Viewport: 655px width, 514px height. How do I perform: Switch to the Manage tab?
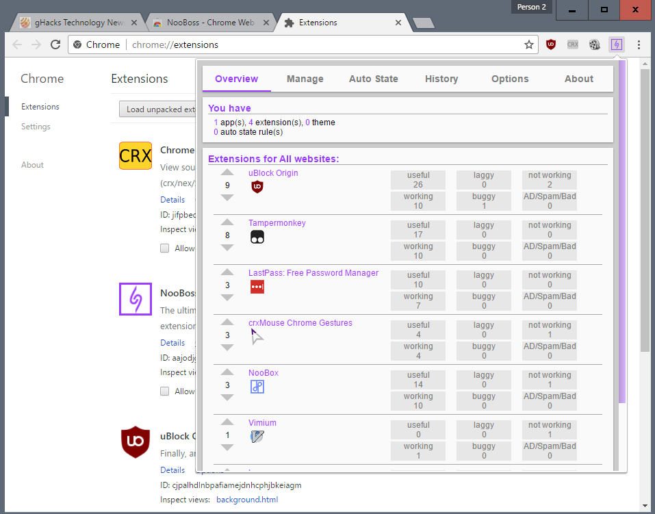point(305,79)
